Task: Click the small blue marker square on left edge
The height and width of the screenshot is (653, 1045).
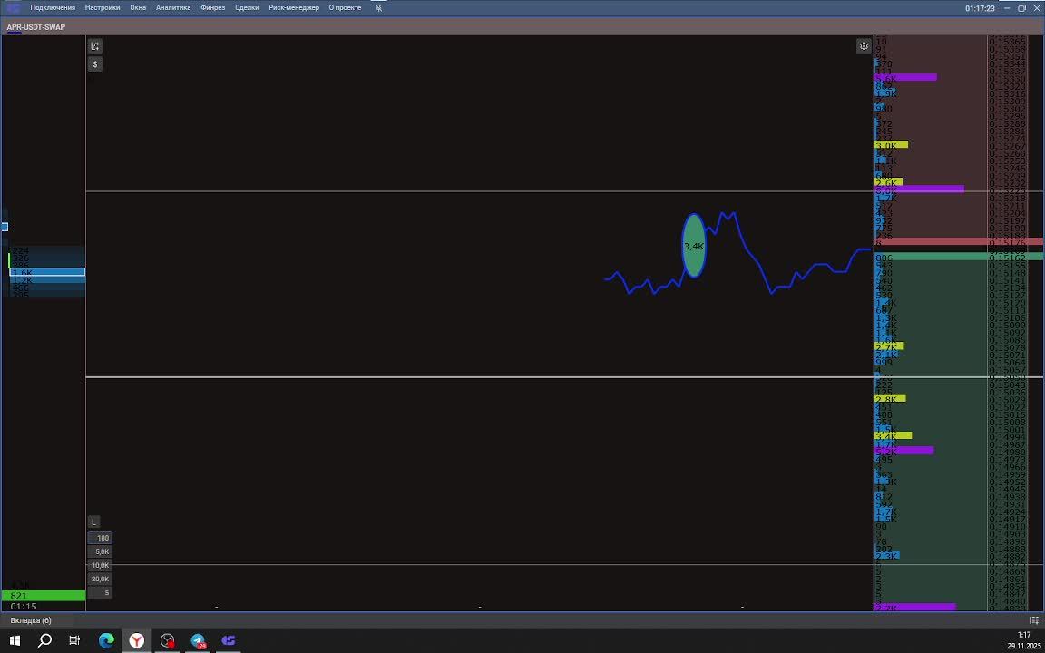Action: [x=4, y=227]
